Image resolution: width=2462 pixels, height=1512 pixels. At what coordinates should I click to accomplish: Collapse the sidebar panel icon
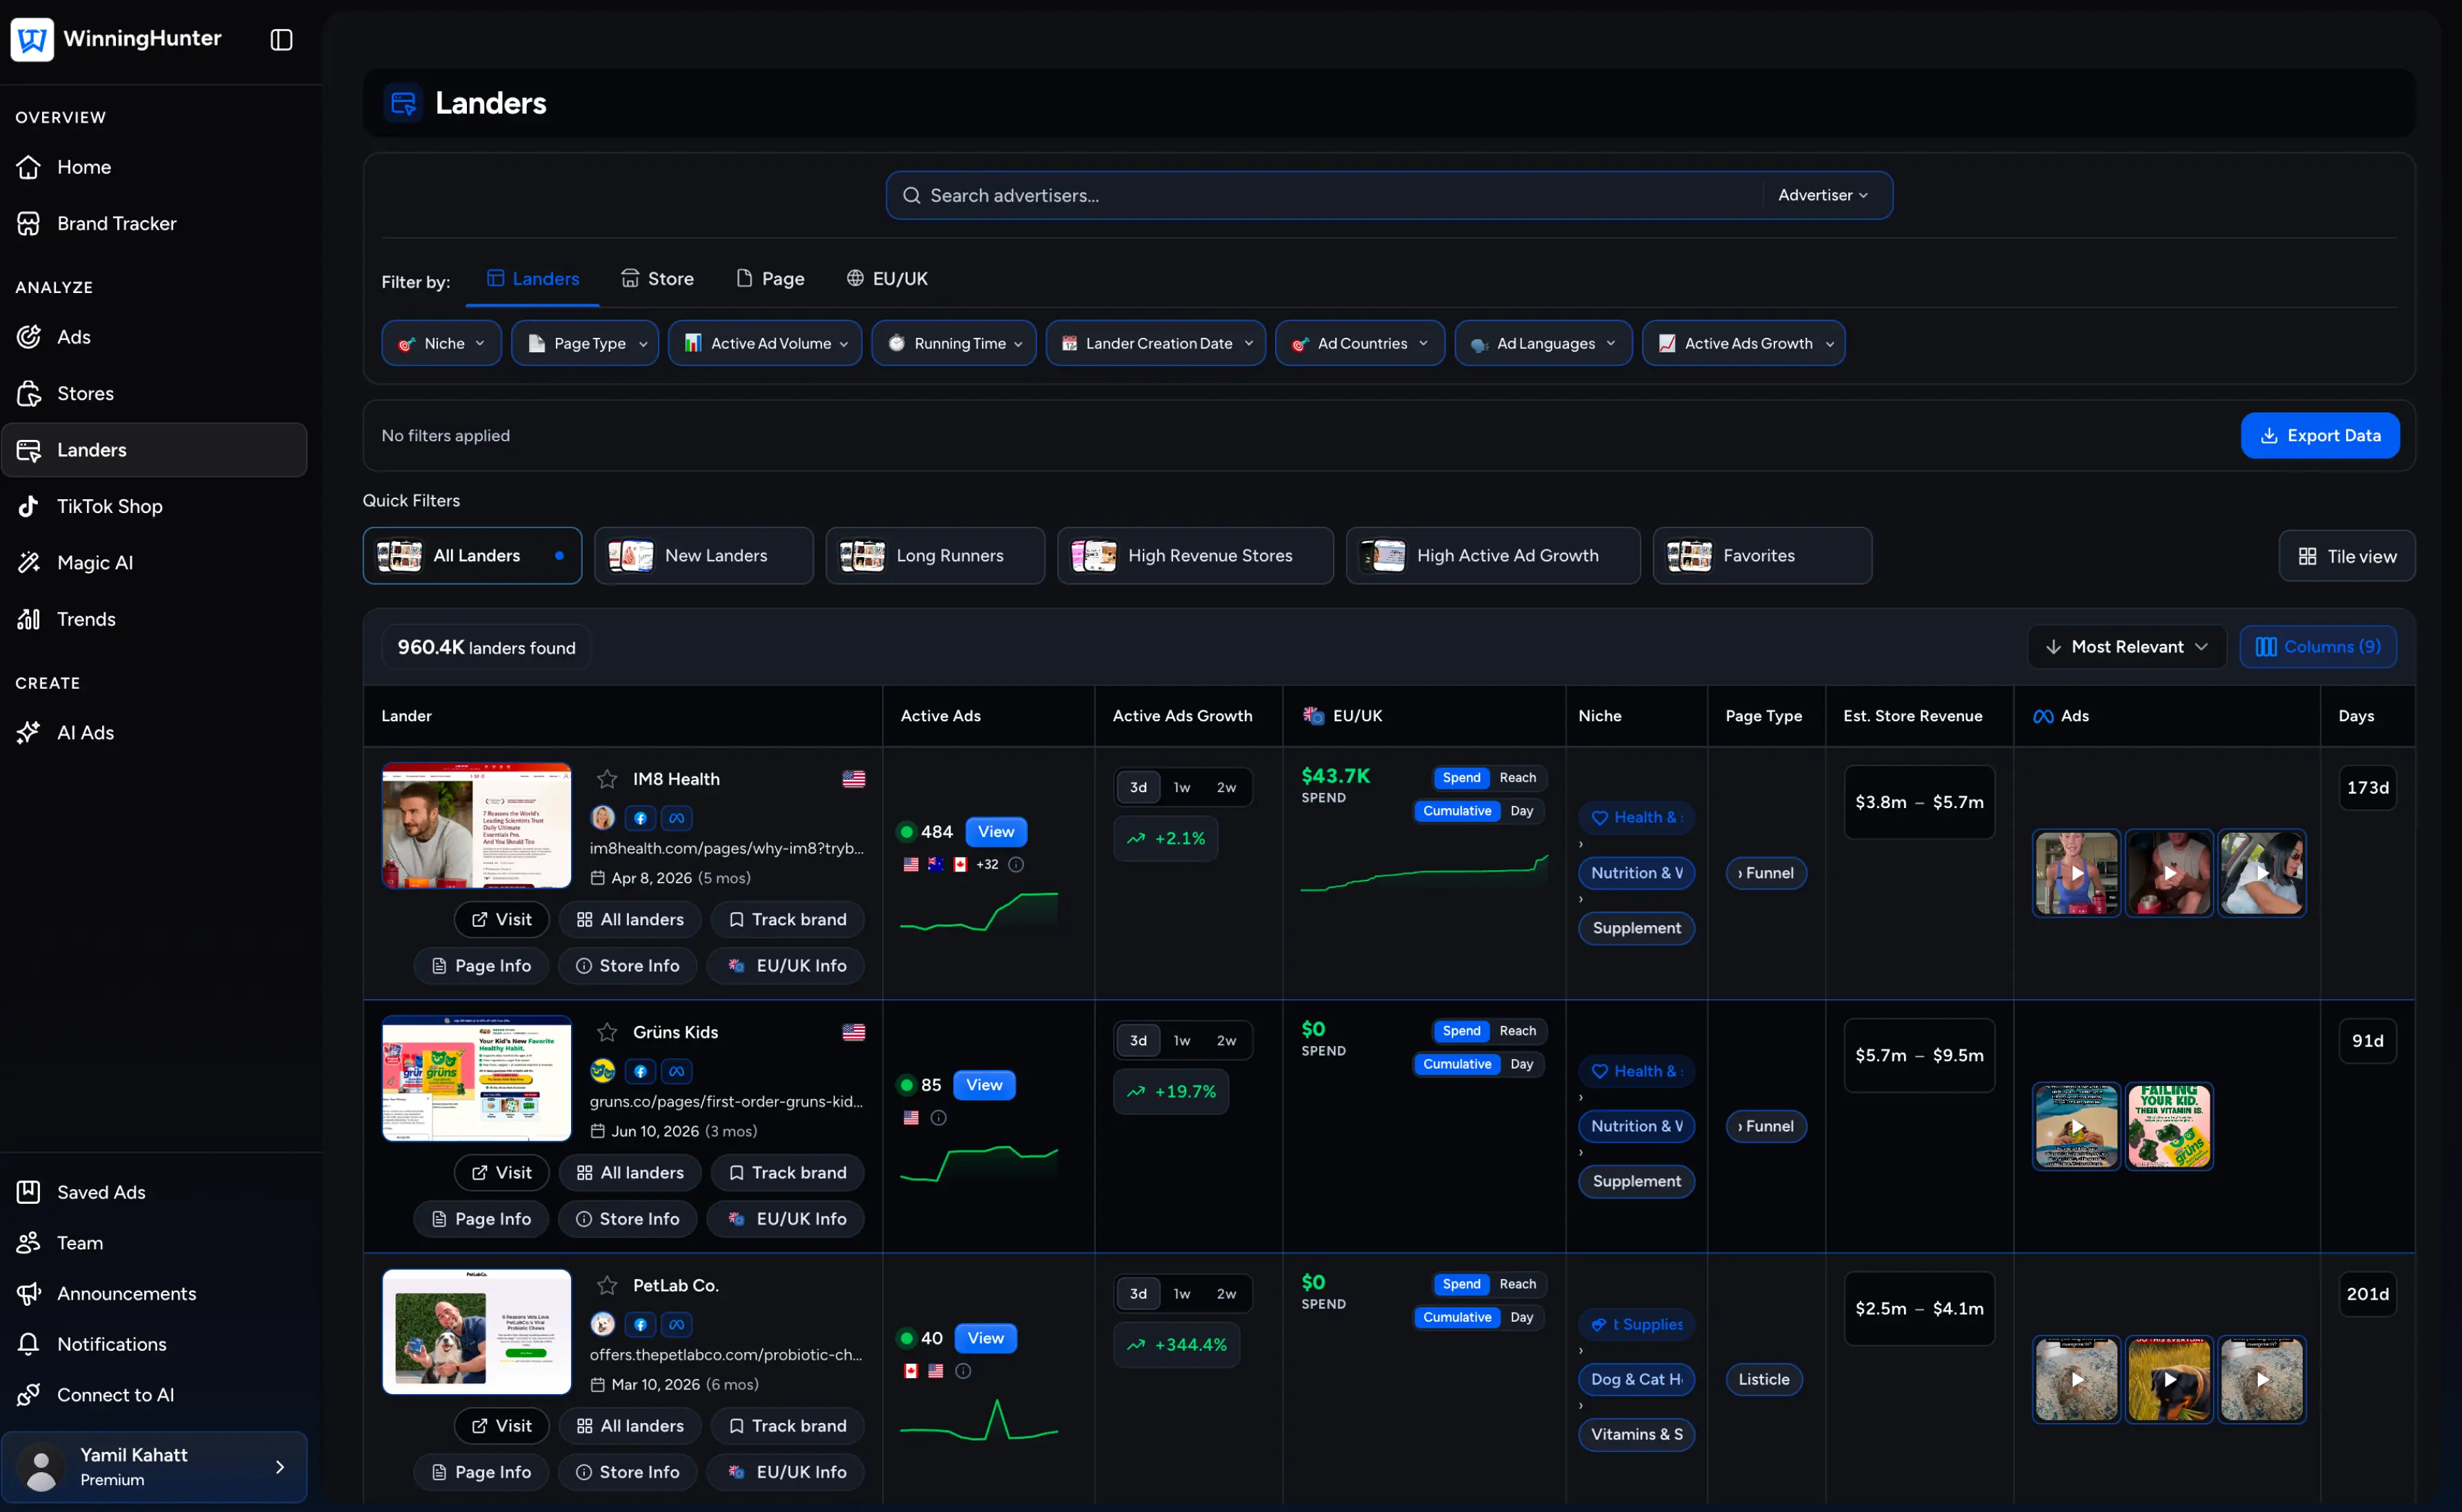tap(281, 39)
